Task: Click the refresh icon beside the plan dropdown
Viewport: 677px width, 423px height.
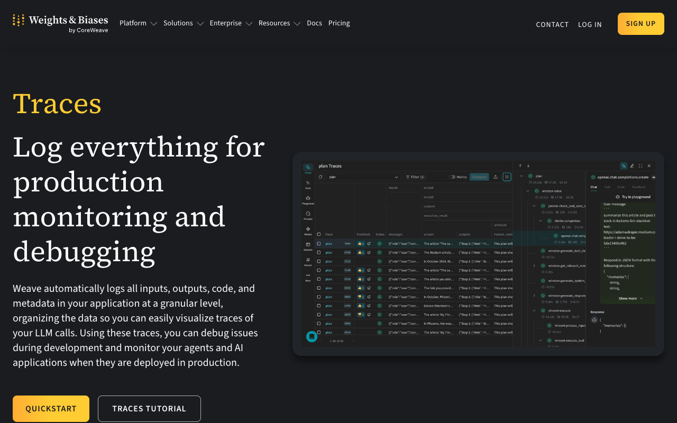Action: 321,177
